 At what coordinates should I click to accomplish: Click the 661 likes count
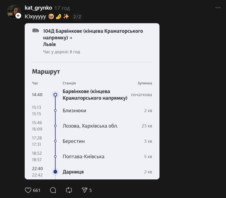click(x=37, y=190)
